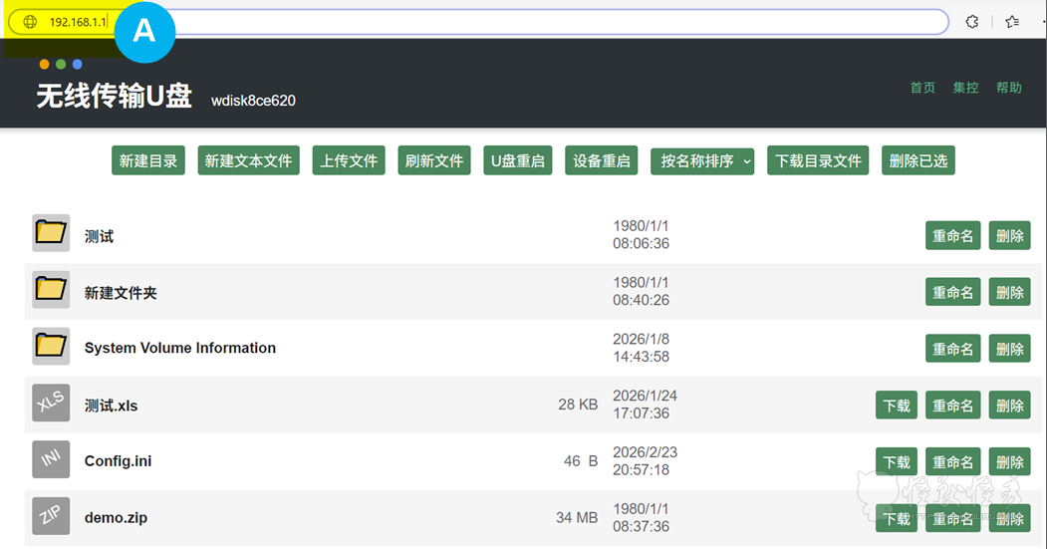Click the 上传文件 upload button
This screenshot has width=1047, height=549.
[349, 160]
